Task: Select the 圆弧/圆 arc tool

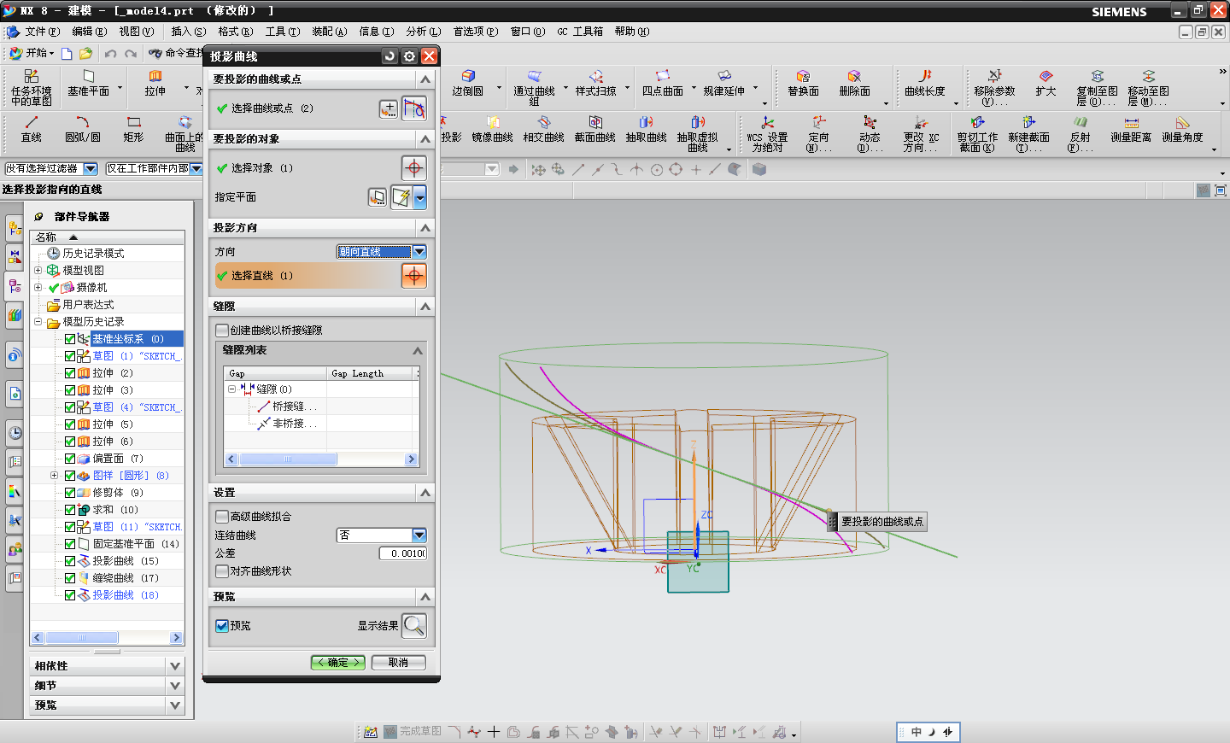Action: coord(83,129)
